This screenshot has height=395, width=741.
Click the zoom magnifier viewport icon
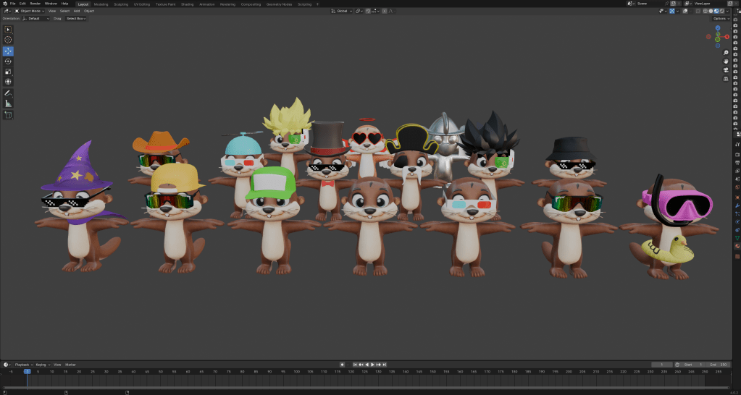[726, 52]
